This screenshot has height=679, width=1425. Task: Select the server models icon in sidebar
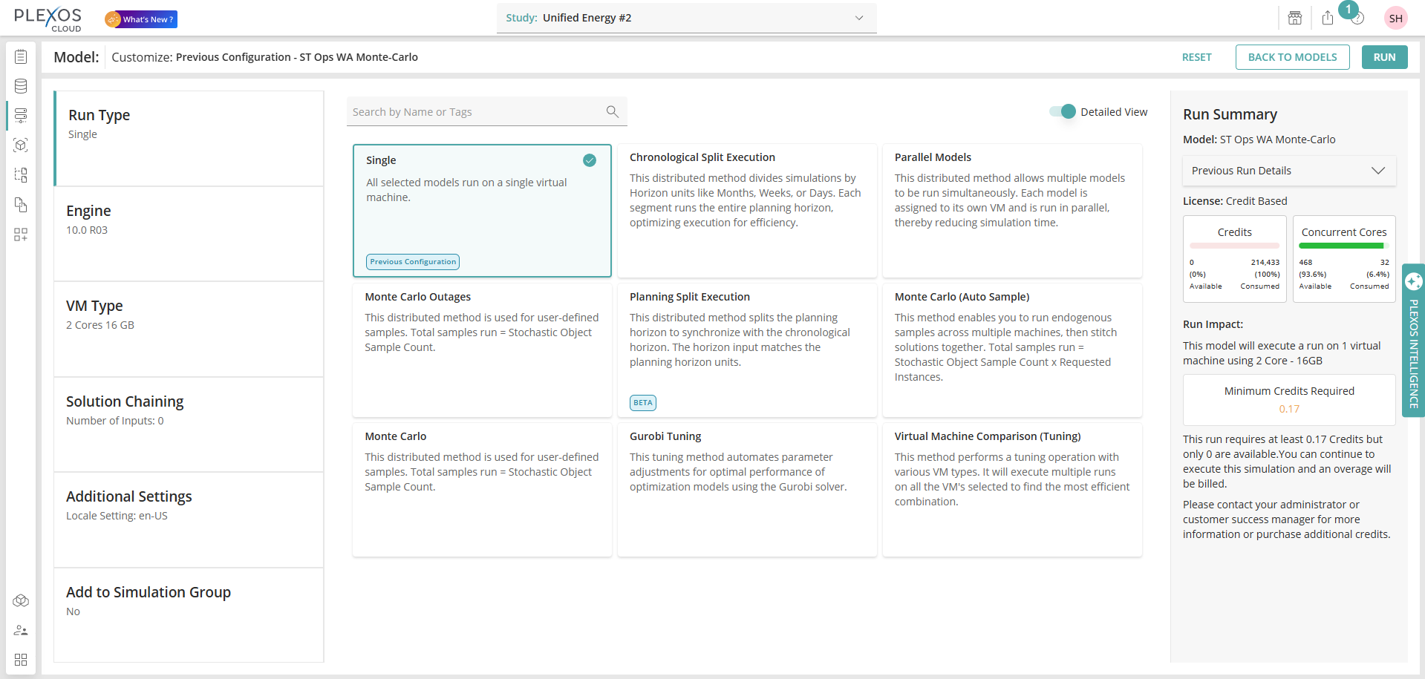tap(21, 115)
